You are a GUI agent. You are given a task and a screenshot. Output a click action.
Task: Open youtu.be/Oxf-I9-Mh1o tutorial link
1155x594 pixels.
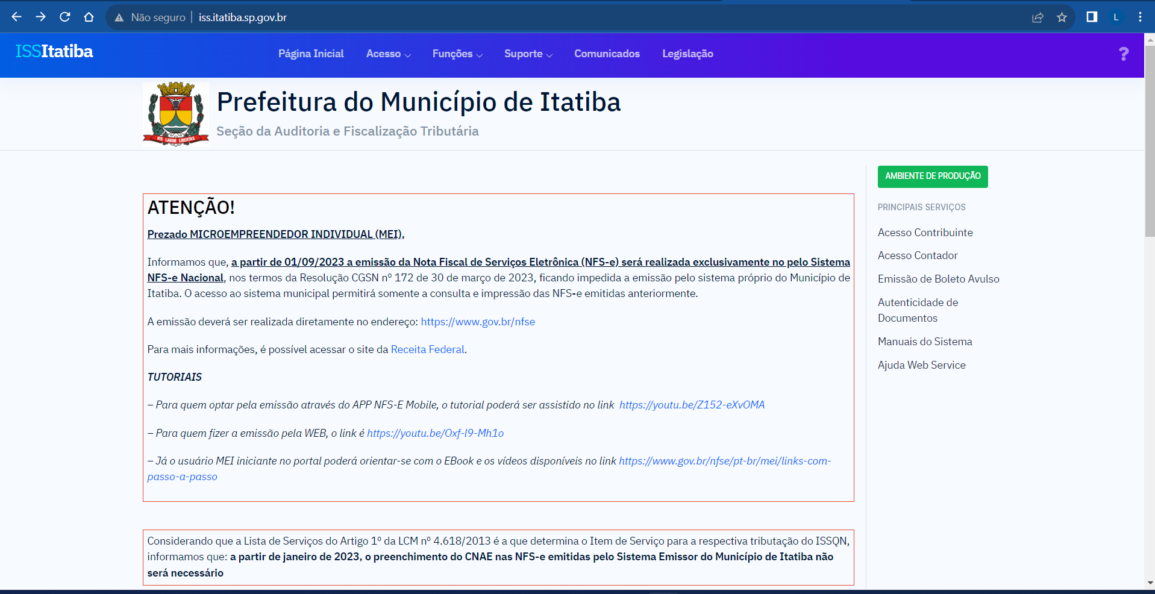point(435,433)
